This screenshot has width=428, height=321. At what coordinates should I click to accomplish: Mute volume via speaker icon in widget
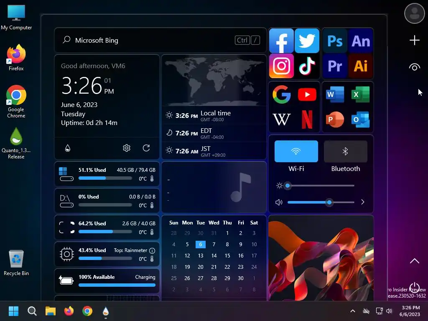[279, 202]
